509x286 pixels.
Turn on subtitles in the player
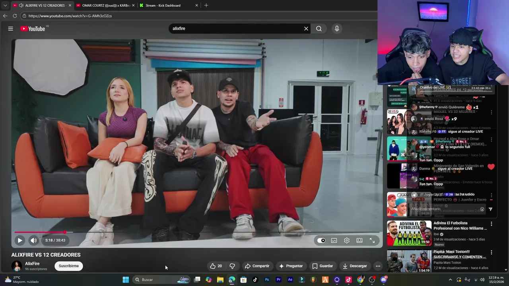coord(334,240)
